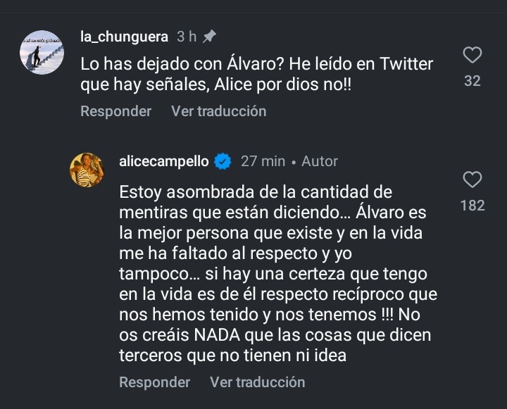Translate alicecampello's reply with Ver traducción

tap(257, 382)
